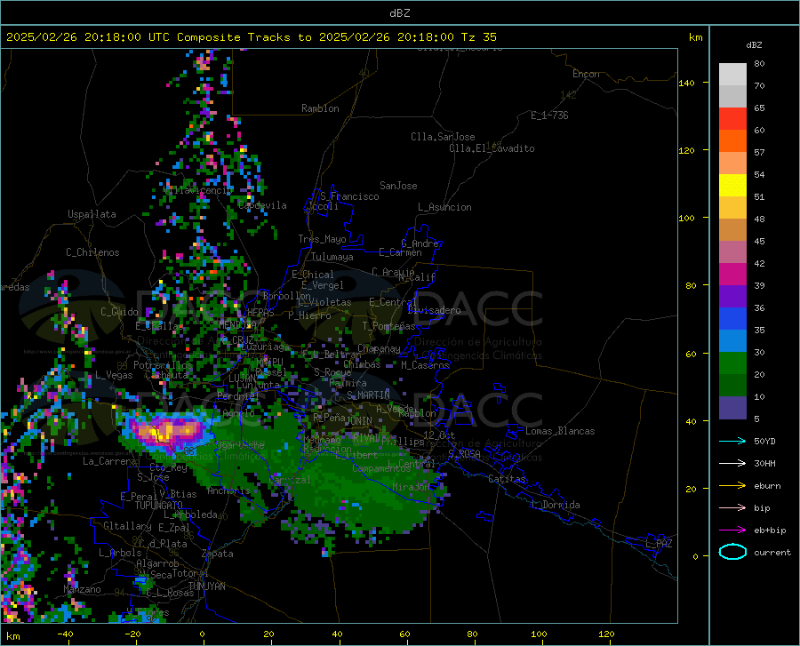Viewport: 800px width, 646px height.
Task: Pick the magenta swatch in the dBZ scale
Action: 732,275
